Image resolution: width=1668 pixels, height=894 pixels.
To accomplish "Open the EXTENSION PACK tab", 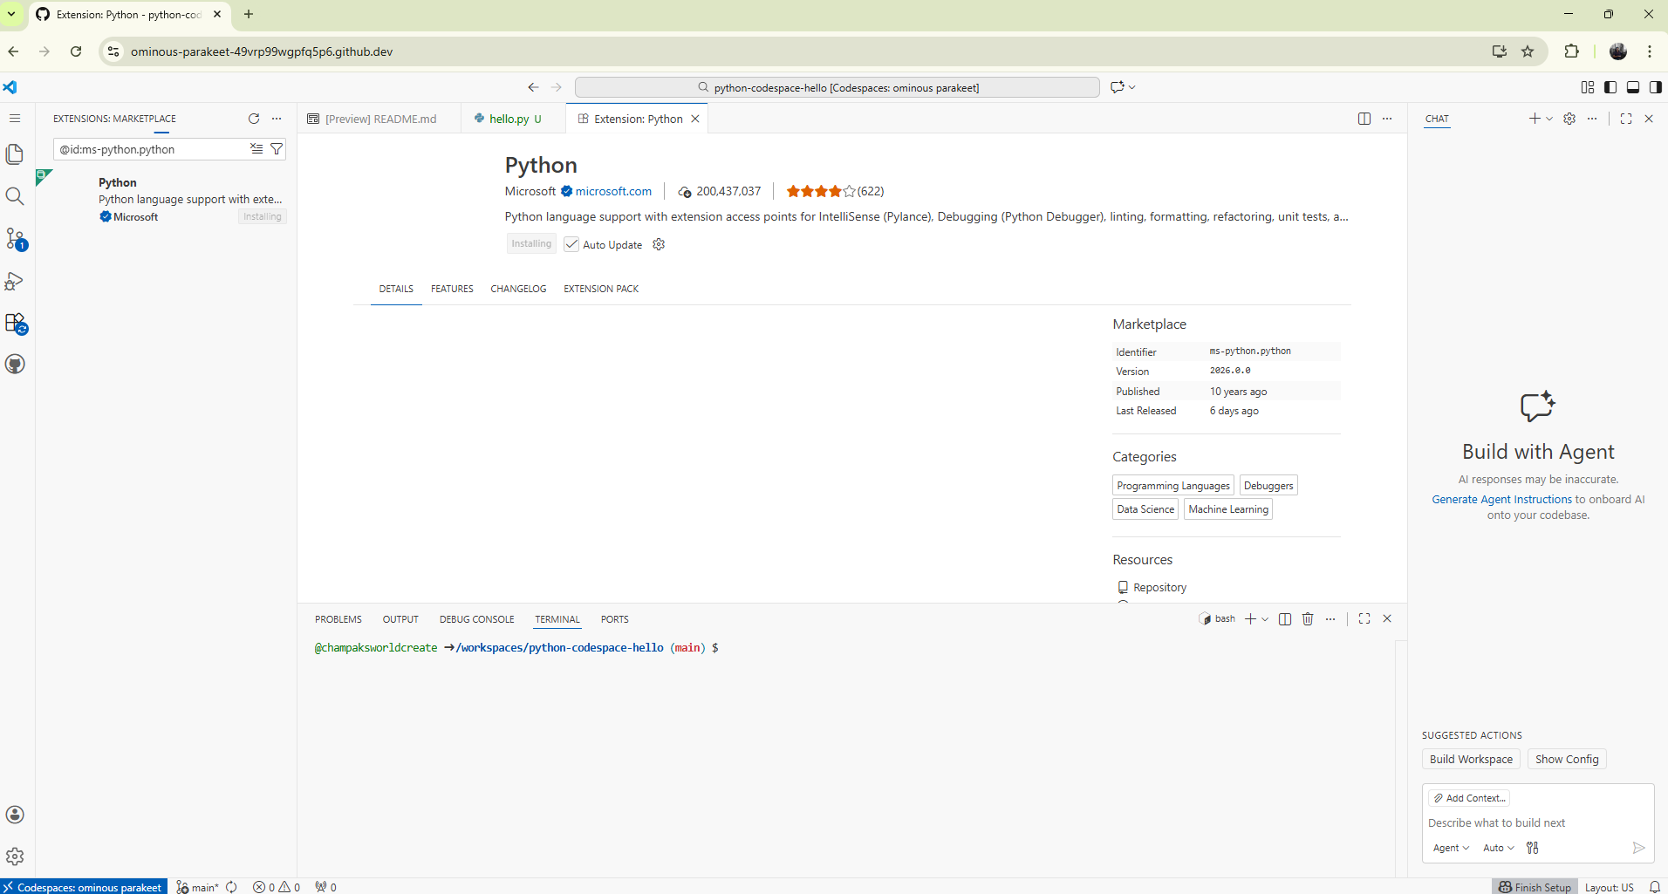I will [601, 289].
